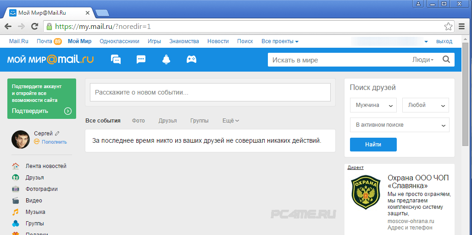The image size is (472, 235).
Task: Open the Chrome menu hamburger icon
Action: coord(462,26)
